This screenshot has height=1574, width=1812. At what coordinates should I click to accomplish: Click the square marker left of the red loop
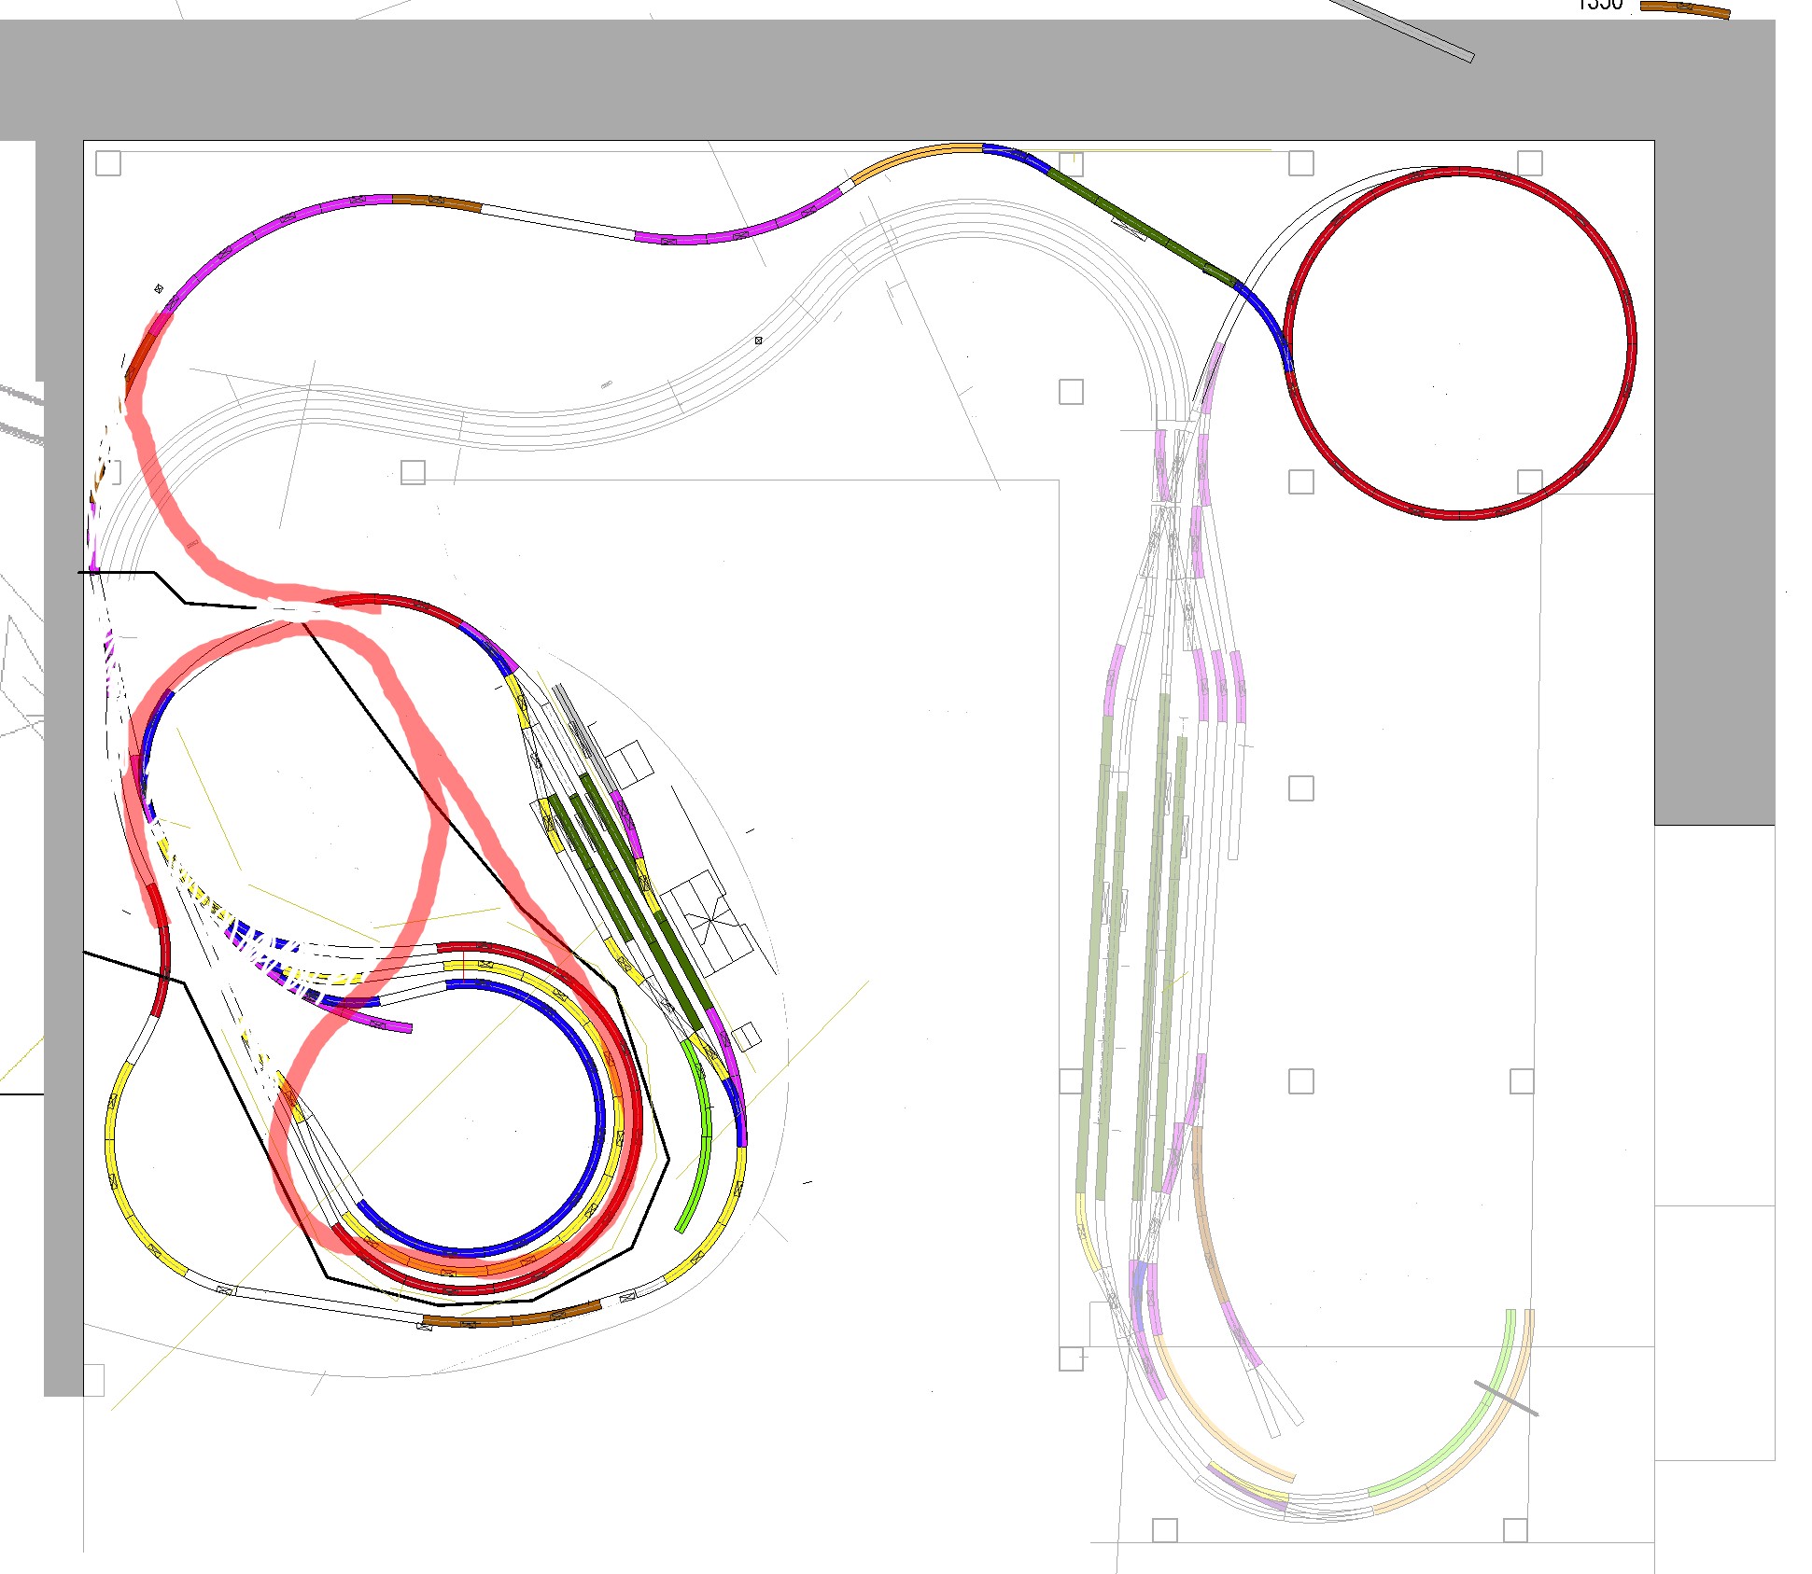[1071, 392]
